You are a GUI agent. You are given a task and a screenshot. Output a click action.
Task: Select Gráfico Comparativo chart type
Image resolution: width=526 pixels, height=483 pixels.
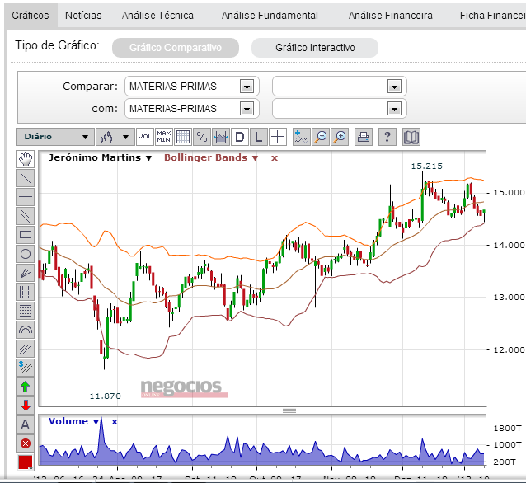[x=176, y=48]
